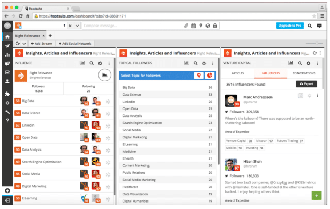The image size is (330, 209).
Task: Add location with the pin icon
Action: (201, 26)
